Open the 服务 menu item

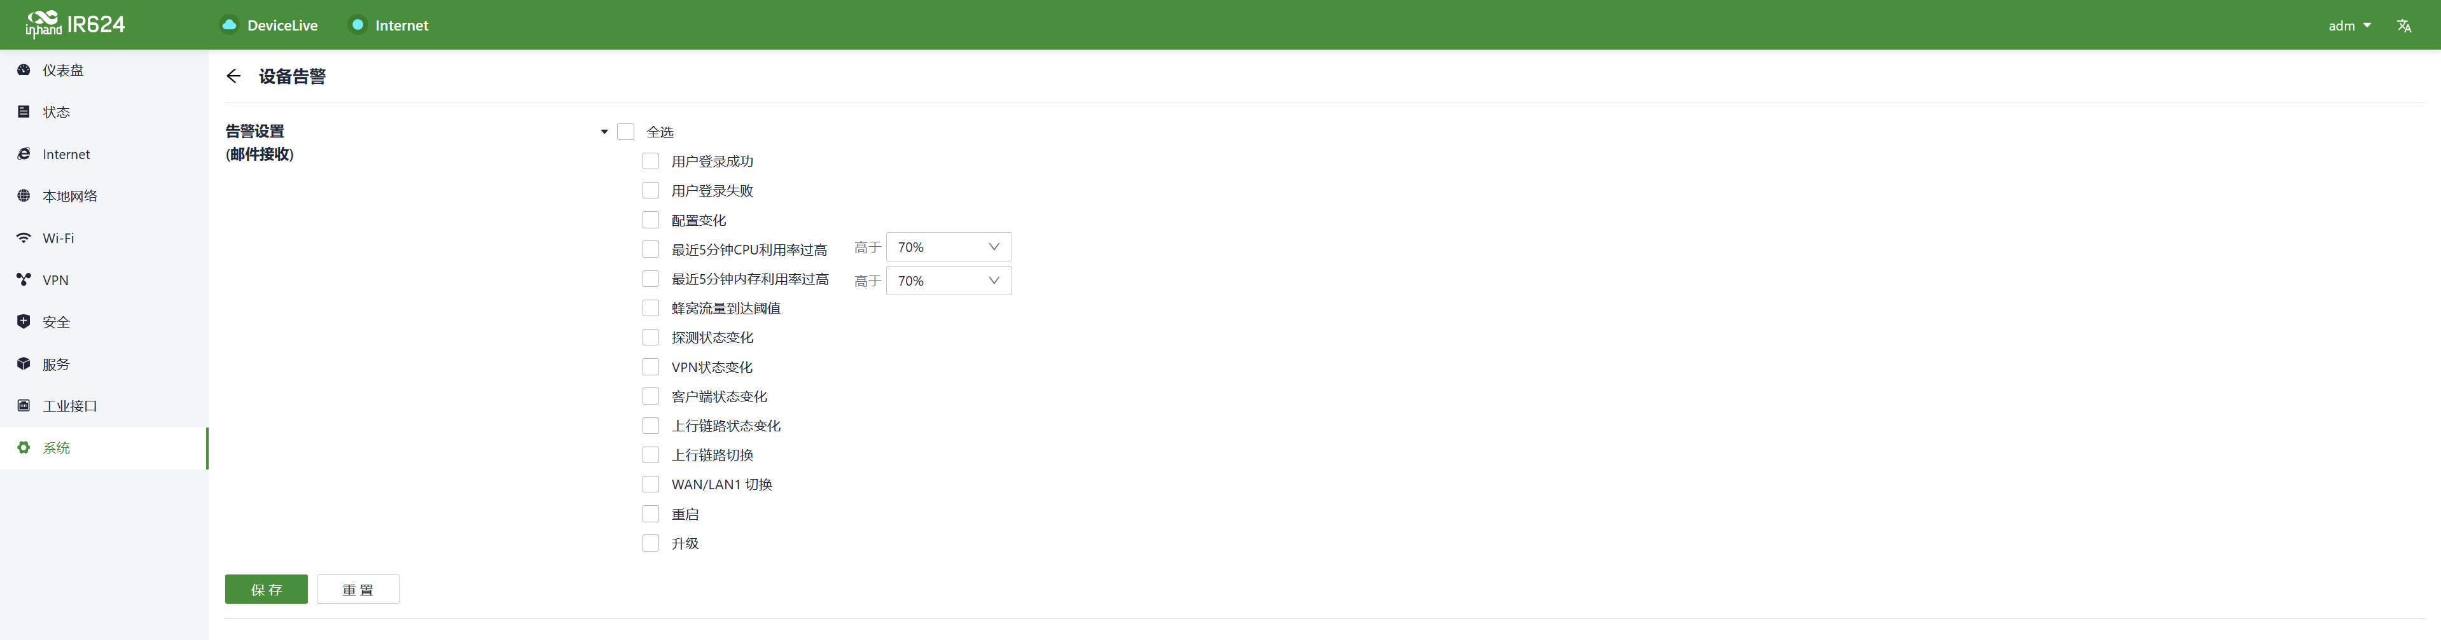104,363
